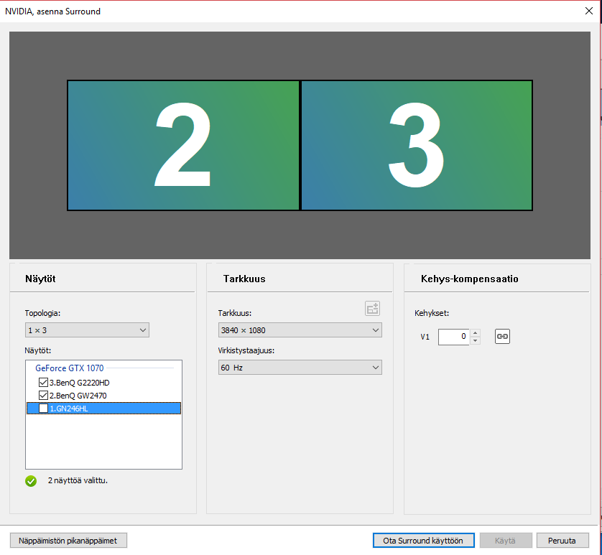Check the 1.GN246HL display checkbox
This screenshot has width=602, height=555.
click(x=43, y=409)
